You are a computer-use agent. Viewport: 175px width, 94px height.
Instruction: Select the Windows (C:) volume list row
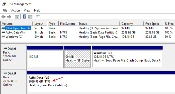(x=87, y=37)
